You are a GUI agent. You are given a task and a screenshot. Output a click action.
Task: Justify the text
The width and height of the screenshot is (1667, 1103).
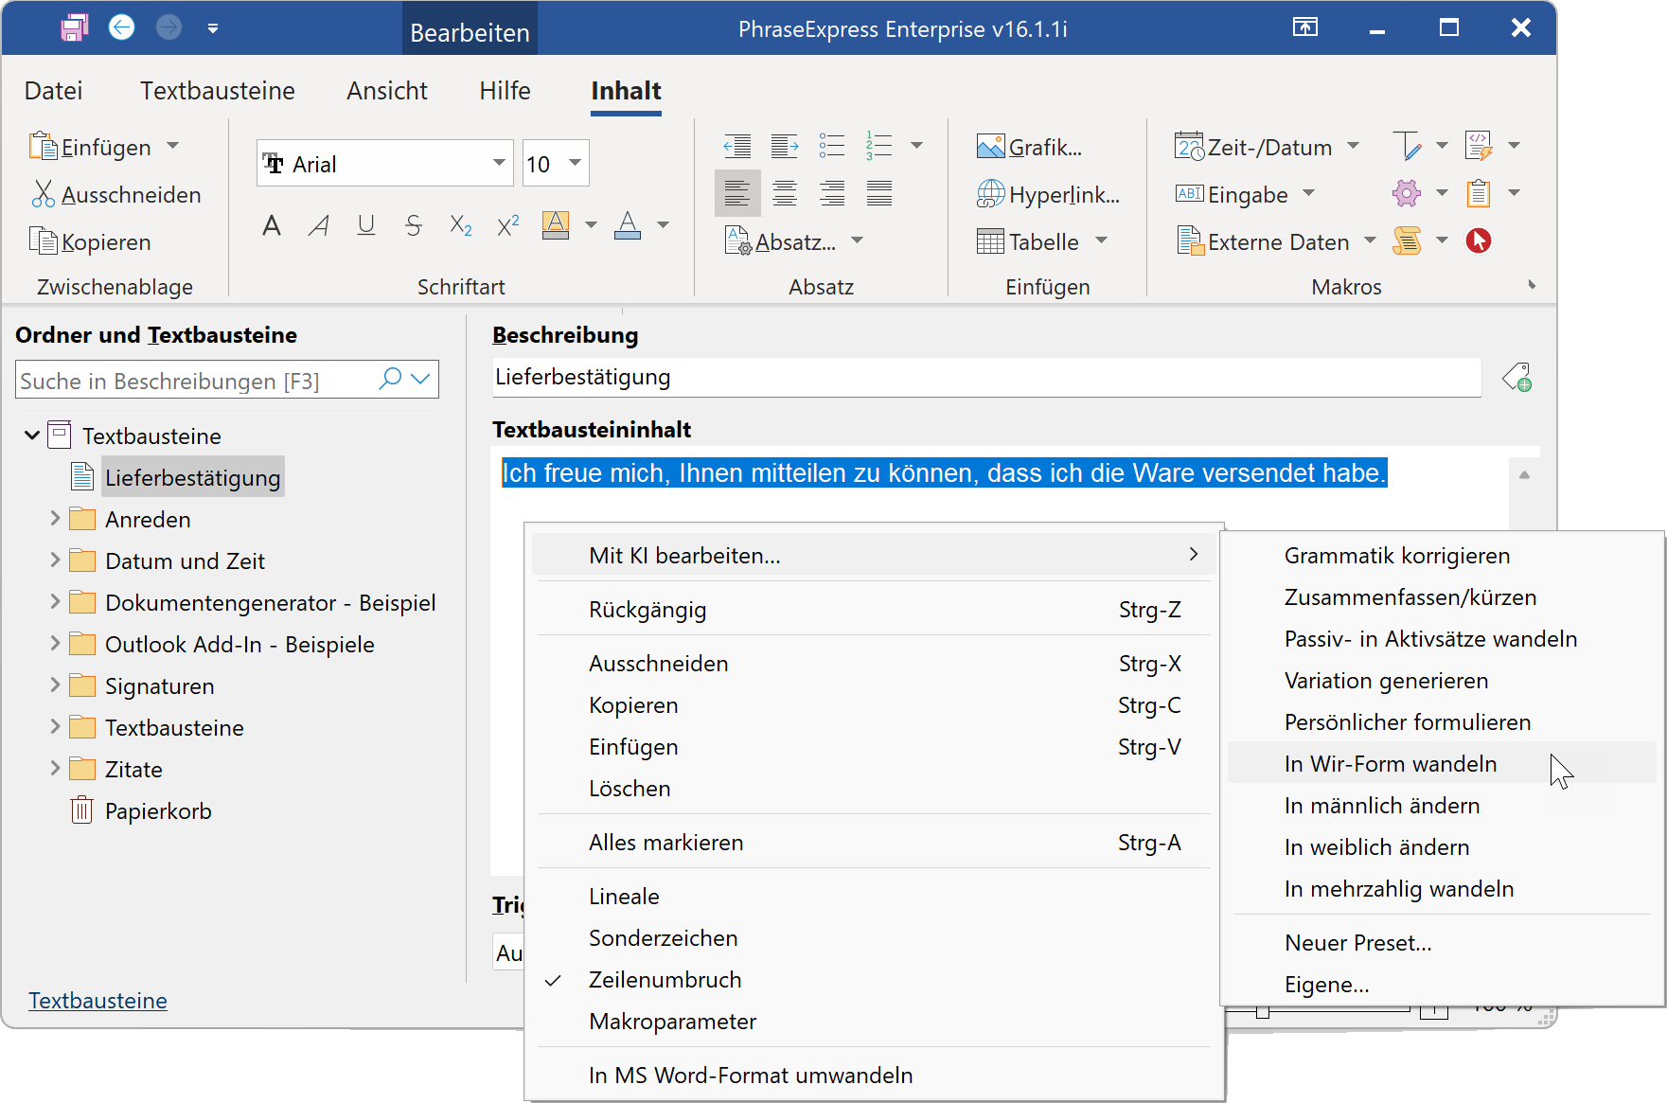pyautogui.click(x=879, y=193)
